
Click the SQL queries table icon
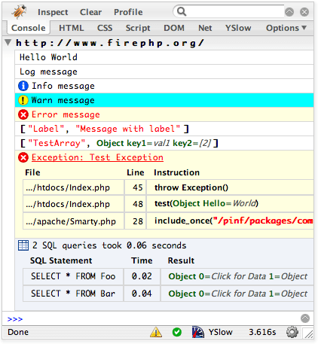(x=23, y=245)
